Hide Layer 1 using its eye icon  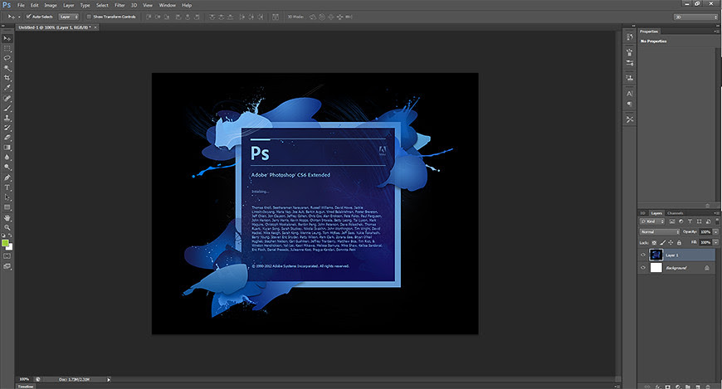643,255
